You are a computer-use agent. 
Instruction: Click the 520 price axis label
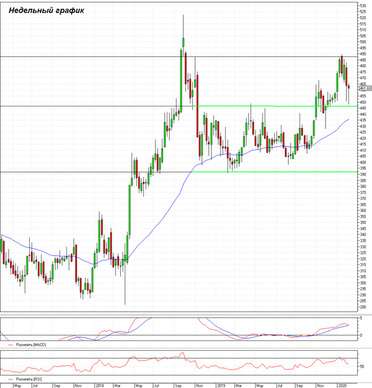pyautogui.click(x=363, y=18)
